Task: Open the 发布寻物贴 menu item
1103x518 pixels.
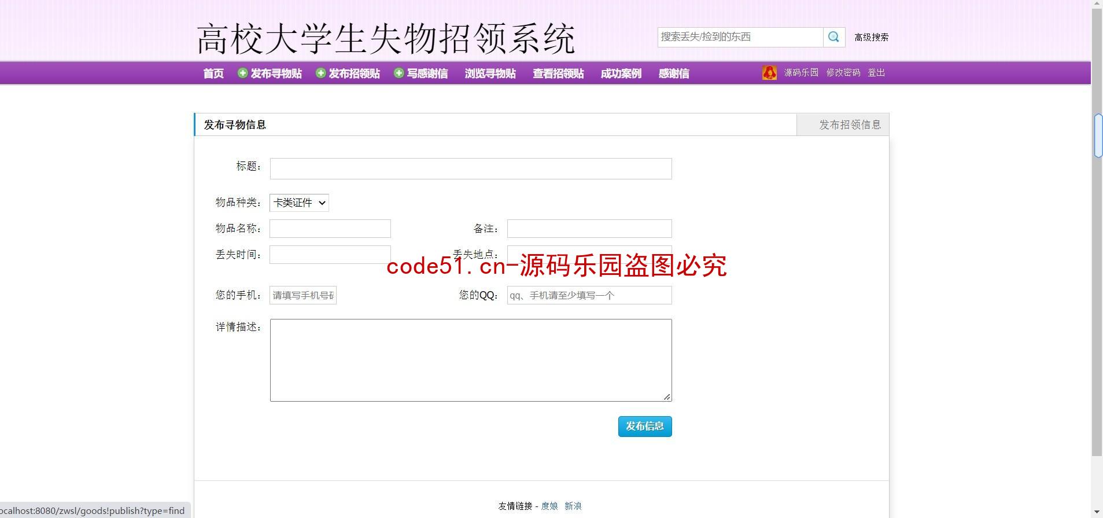Action: click(276, 74)
